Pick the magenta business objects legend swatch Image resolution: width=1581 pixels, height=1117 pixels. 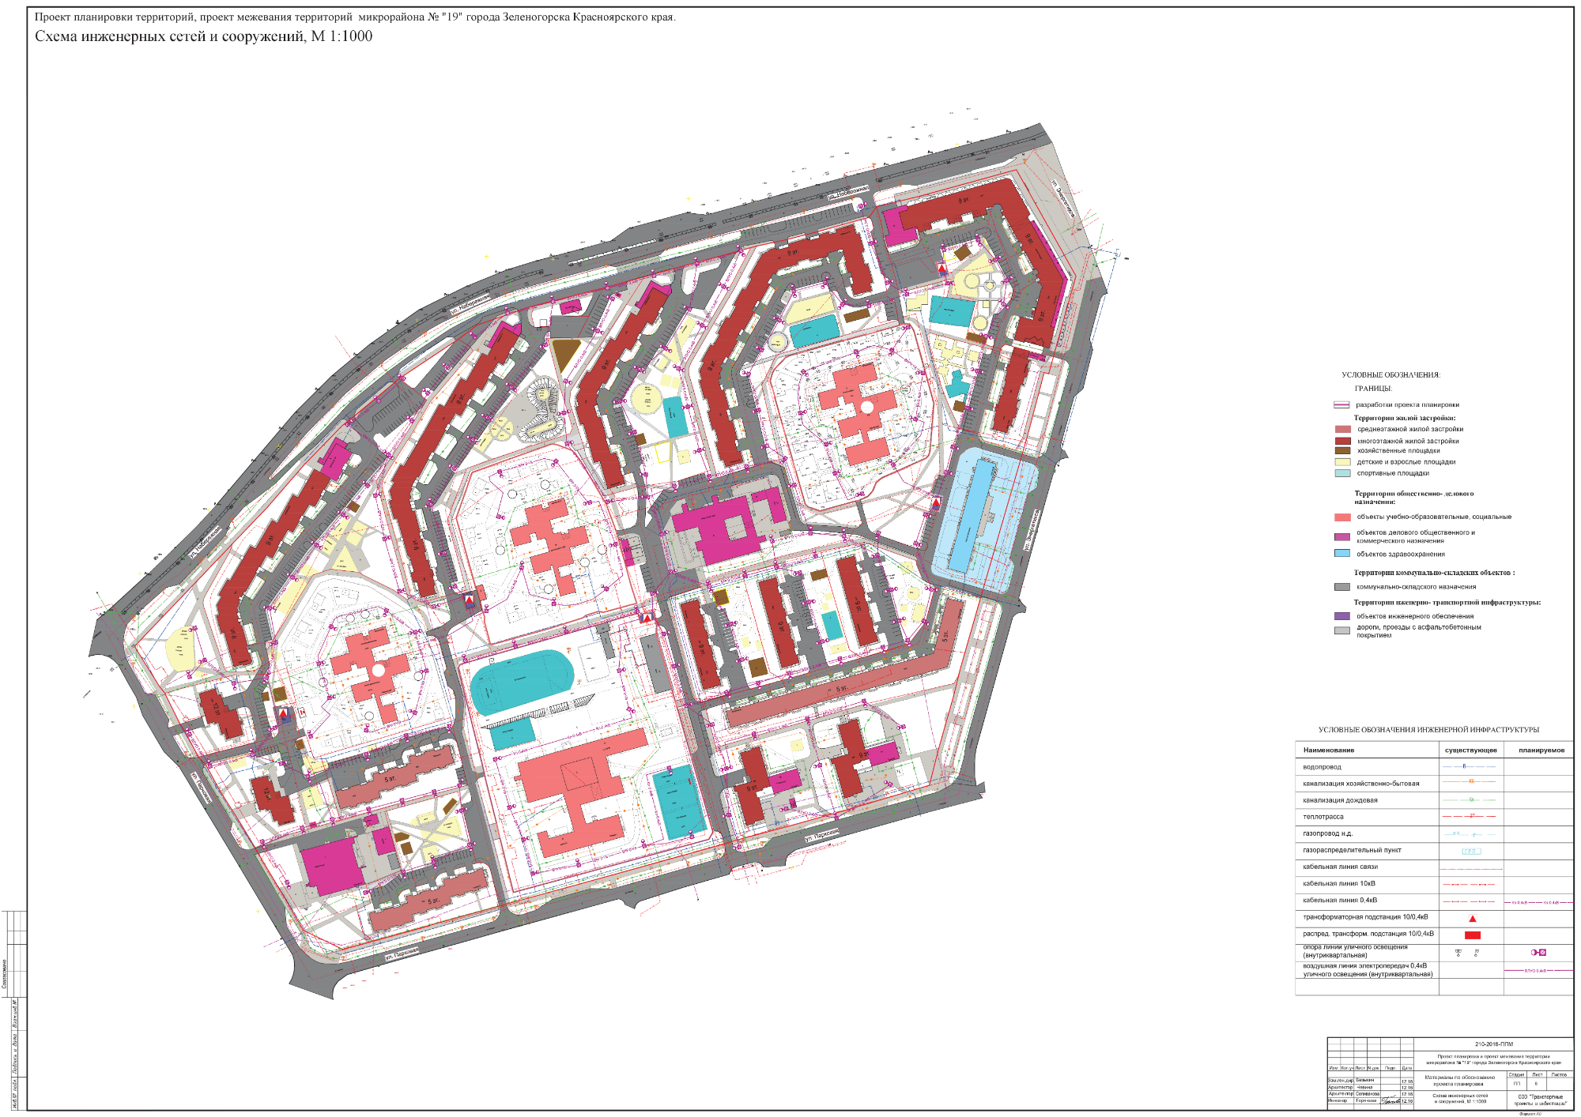[x=1342, y=536]
